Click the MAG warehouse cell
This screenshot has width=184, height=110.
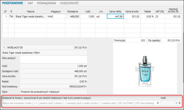pos(56,17)
